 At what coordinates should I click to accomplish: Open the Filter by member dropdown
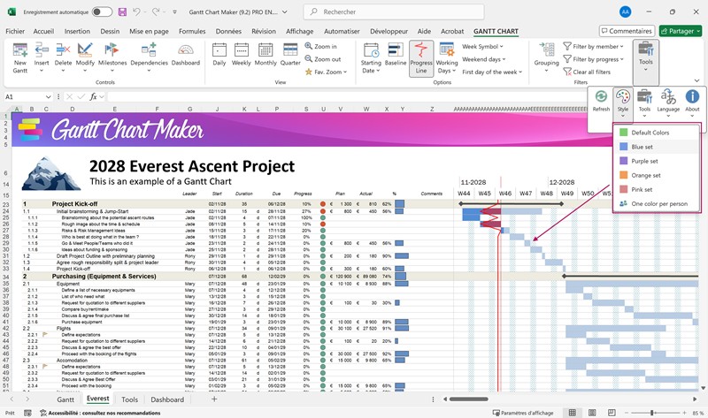596,46
